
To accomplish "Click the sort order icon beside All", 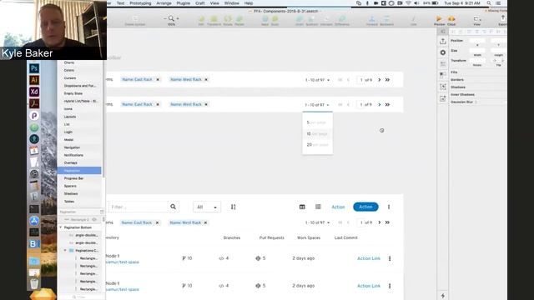I will coord(234,207).
